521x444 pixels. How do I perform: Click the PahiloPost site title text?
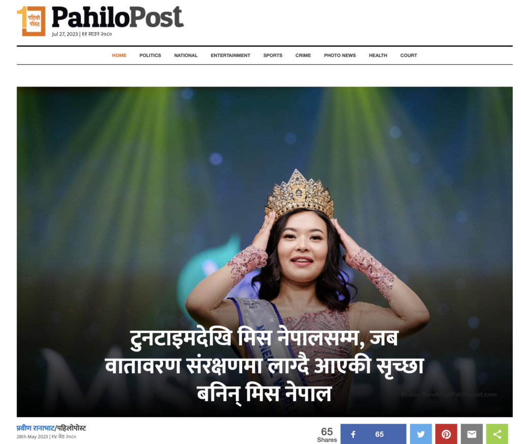pos(118,17)
